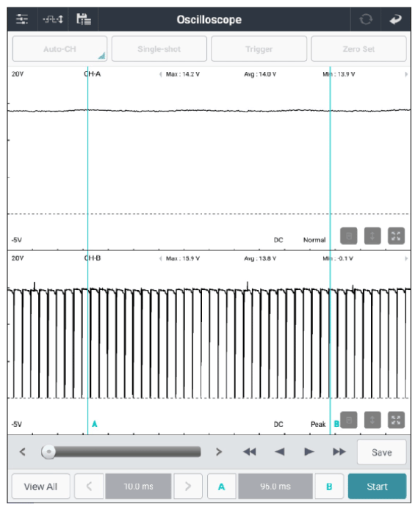Click CH-A vertical scale arrows icon
418x510 pixels.
click(x=372, y=236)
